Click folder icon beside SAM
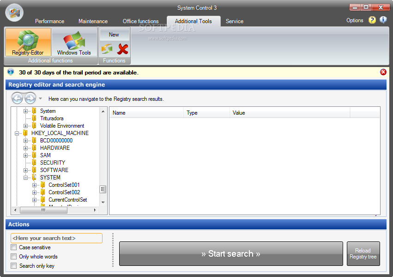The height and width of the screenshot is (277, 393). point(34,155)
